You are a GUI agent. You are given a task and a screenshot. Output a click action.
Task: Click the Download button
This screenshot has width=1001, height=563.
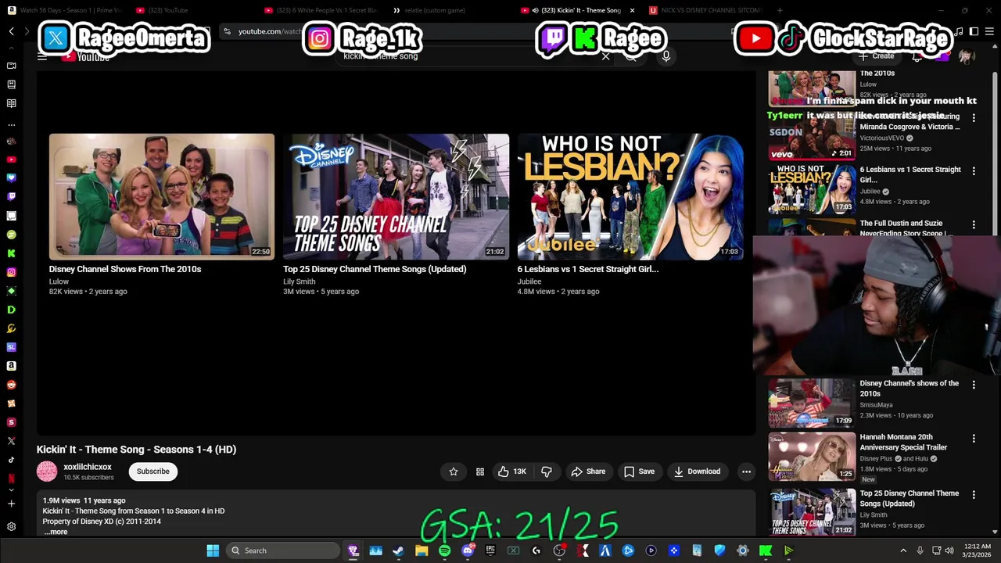pyautogui.click(x=697, y=472)
